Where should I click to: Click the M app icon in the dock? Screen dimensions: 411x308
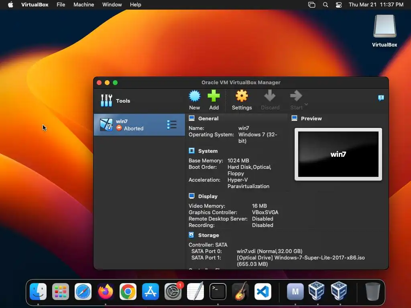tap(295, 292)
